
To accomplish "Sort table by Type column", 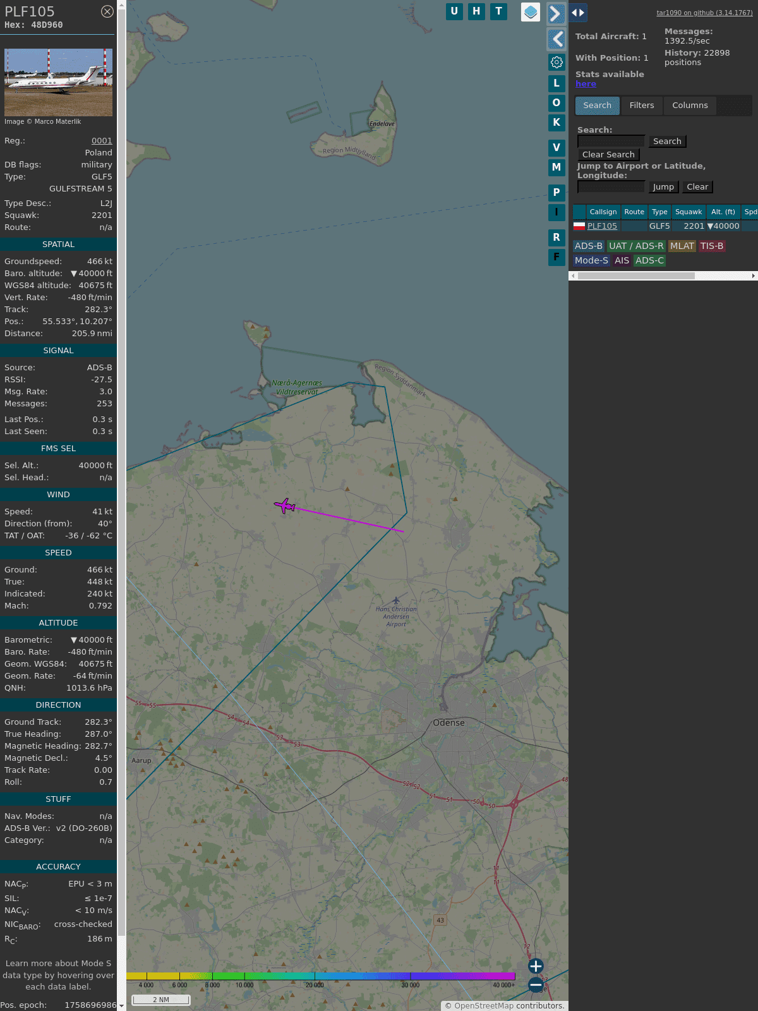I will [x=659, y=212].
